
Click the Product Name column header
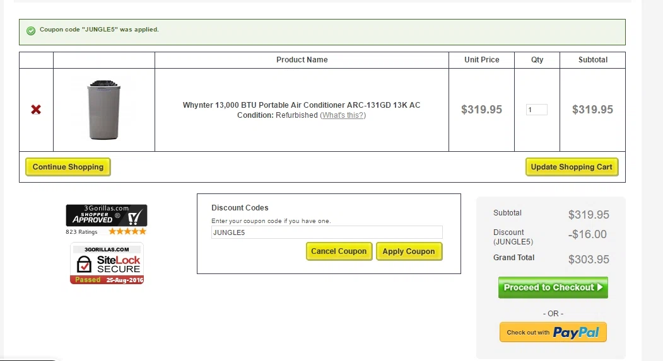coord(302,60)
